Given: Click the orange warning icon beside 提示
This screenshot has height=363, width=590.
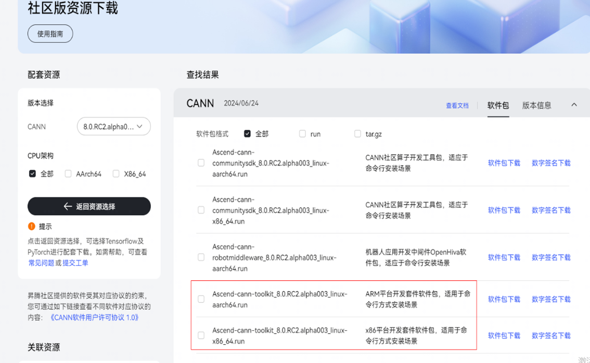Looking at the screenshot, I should (x=32, y=227).
